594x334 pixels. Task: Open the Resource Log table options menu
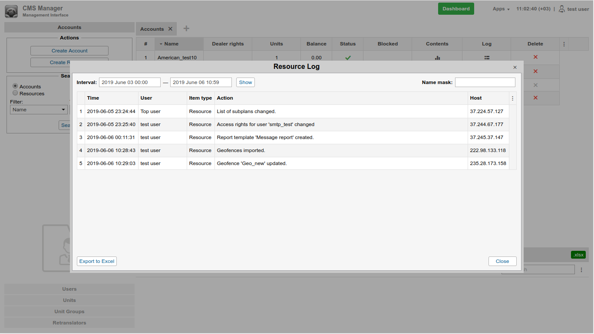(x=512, y=98)
